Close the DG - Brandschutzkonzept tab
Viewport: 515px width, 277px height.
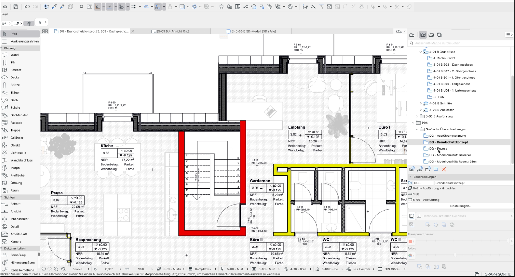(133, 31)
